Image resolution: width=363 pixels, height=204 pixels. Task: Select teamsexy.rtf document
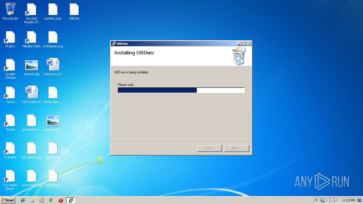[x=53, y=67]
